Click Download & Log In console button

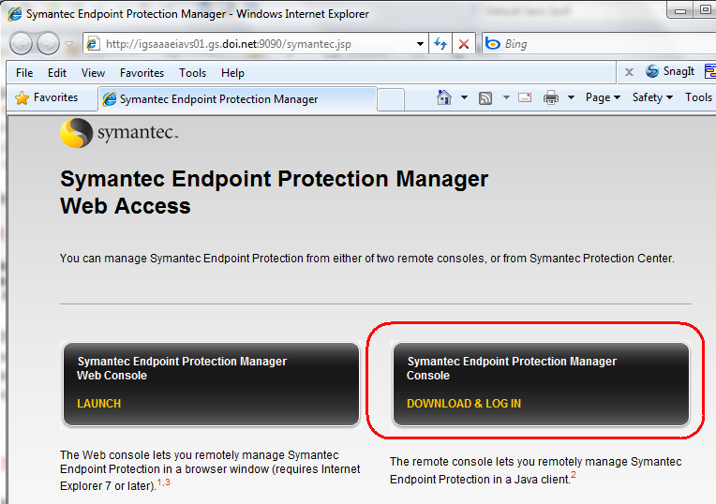(x=541, y=384)
